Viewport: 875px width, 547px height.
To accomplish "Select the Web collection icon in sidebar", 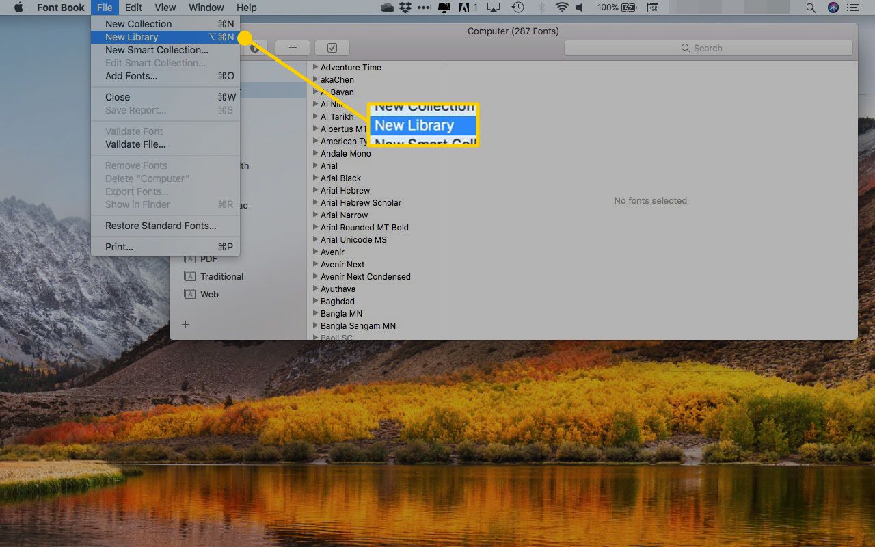I will (189, 294).
